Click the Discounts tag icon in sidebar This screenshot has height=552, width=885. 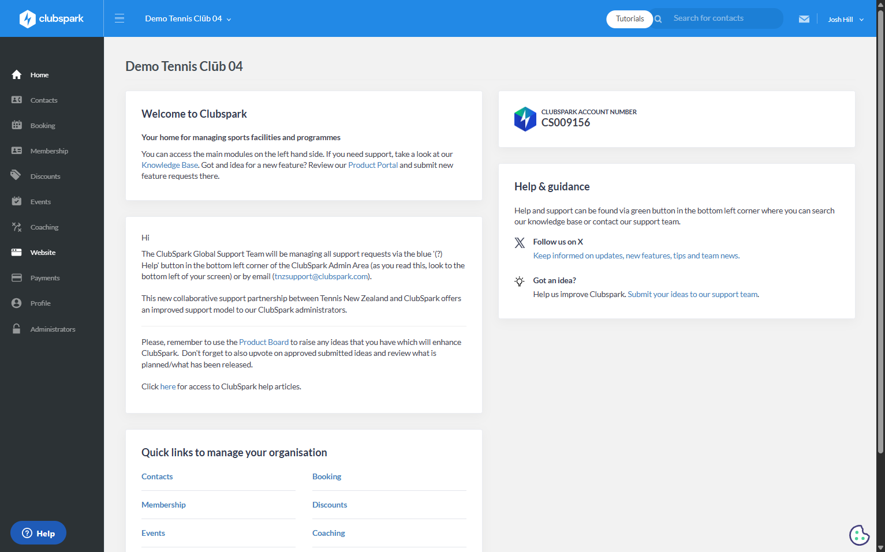17,176
